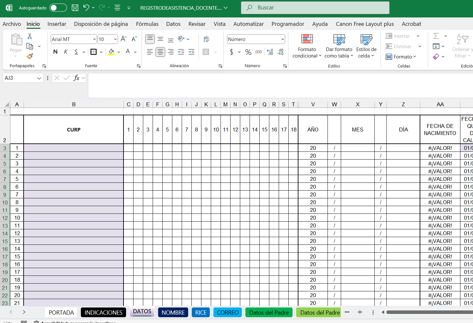Switch to the RICE sheet tab
The width and height of the screenshot is (473, 323).
[x=201, y=312]
